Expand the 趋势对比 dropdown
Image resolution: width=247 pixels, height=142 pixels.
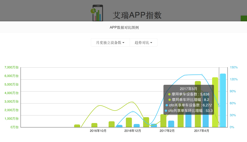143,42
